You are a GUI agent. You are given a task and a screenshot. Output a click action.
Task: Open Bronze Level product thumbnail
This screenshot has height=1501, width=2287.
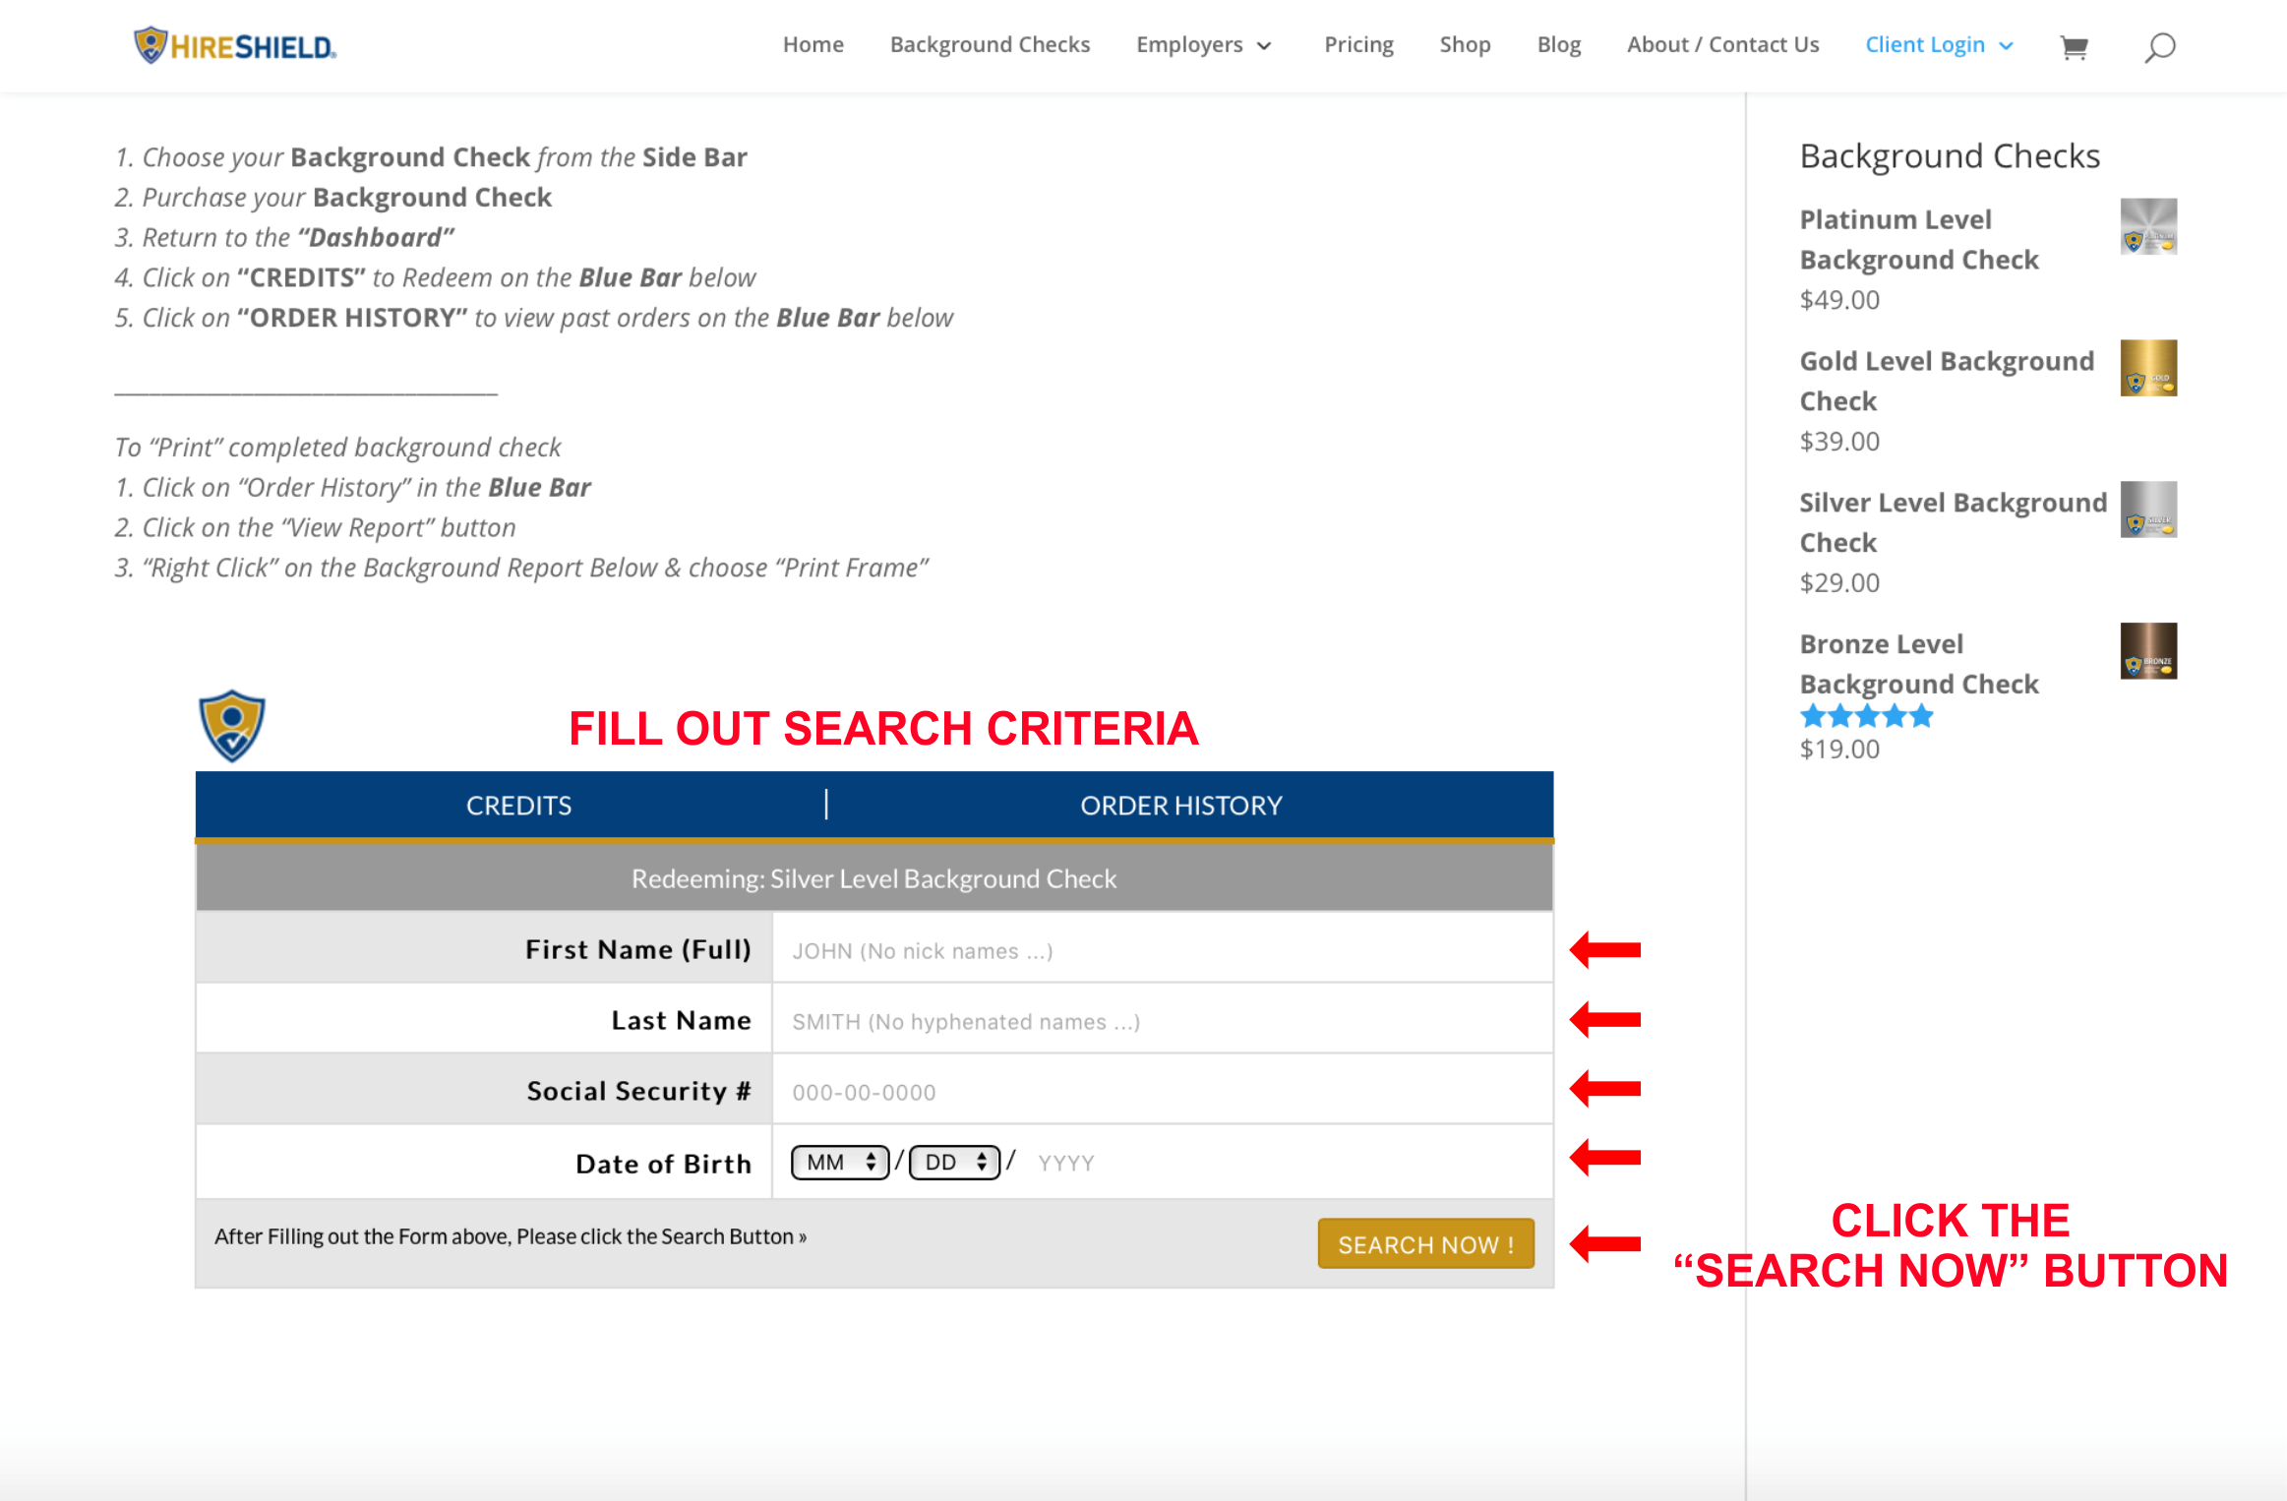pyautogui.click(x=2148, y=651)
